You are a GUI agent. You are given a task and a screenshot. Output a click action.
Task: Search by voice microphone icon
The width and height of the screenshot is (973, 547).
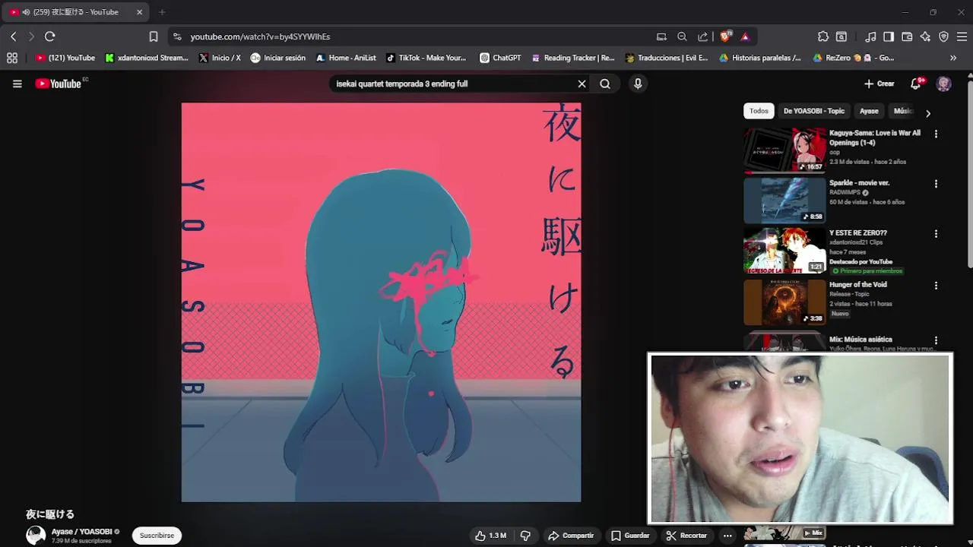pyautogui.click(x=638, y=84)
